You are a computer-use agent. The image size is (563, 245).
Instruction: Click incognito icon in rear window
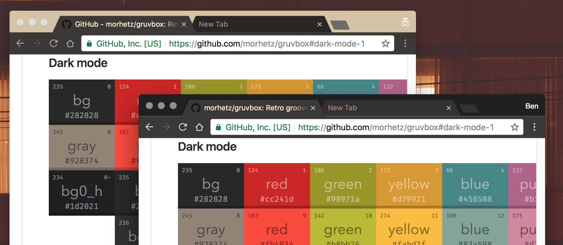(x=405, y=22)
